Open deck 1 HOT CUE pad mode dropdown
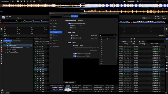Screen dimensions: 168x94 coord(6,36)
